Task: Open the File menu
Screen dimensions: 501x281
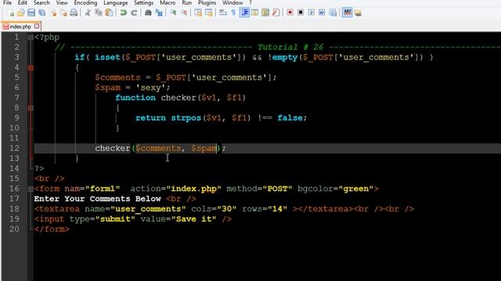Action: coord(7,3)
